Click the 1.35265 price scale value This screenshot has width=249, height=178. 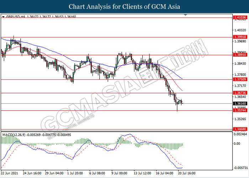[240, 119]
